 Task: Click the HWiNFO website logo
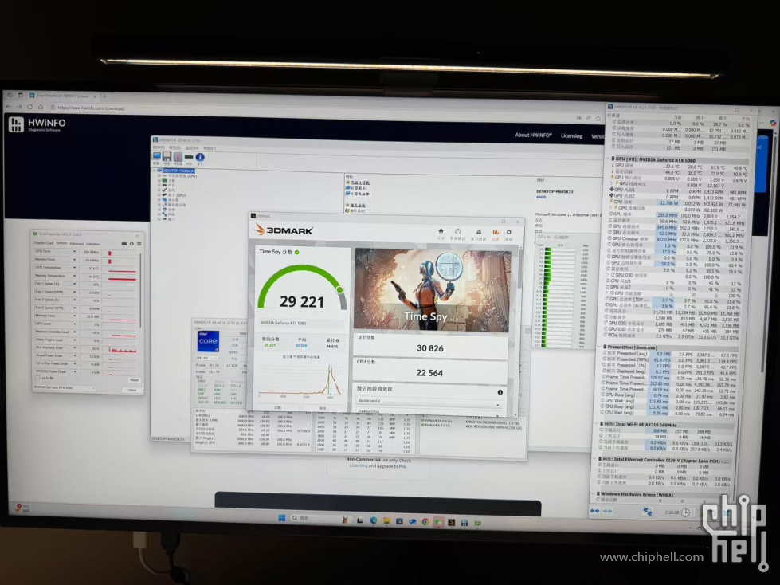click(37, 124)
